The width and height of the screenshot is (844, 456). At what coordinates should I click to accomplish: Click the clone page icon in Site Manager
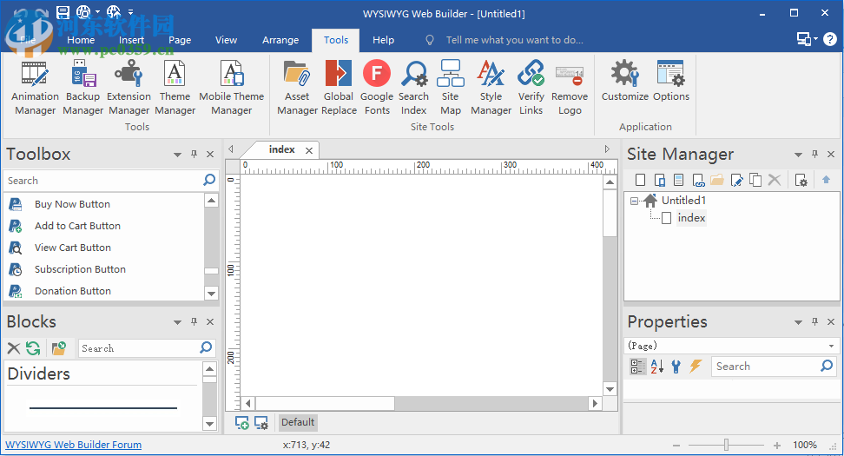click(755, 180)
